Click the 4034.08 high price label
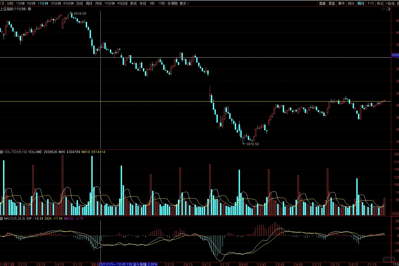This screenshot has width=399, height=266. pos(80,14)
